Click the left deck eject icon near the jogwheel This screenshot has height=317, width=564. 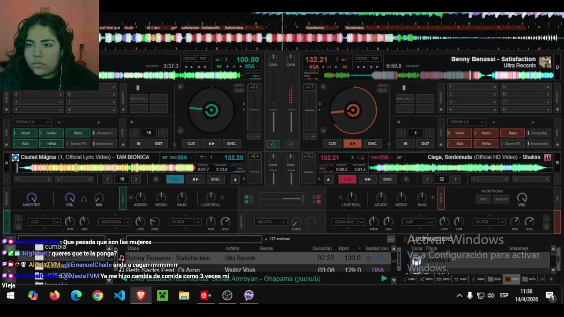[180, 87]
